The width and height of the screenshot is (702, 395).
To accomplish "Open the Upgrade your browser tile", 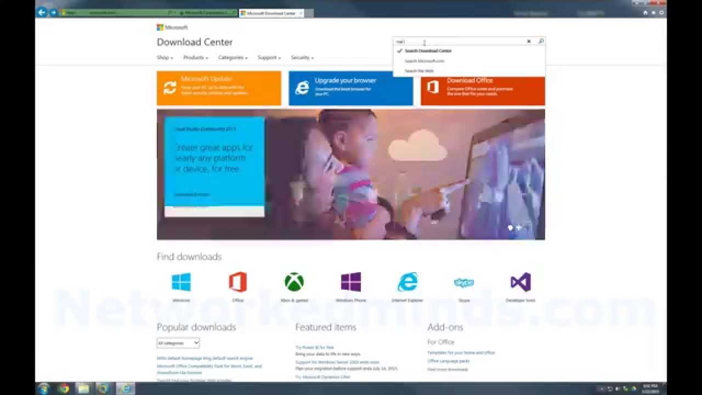I will [351, 88].
